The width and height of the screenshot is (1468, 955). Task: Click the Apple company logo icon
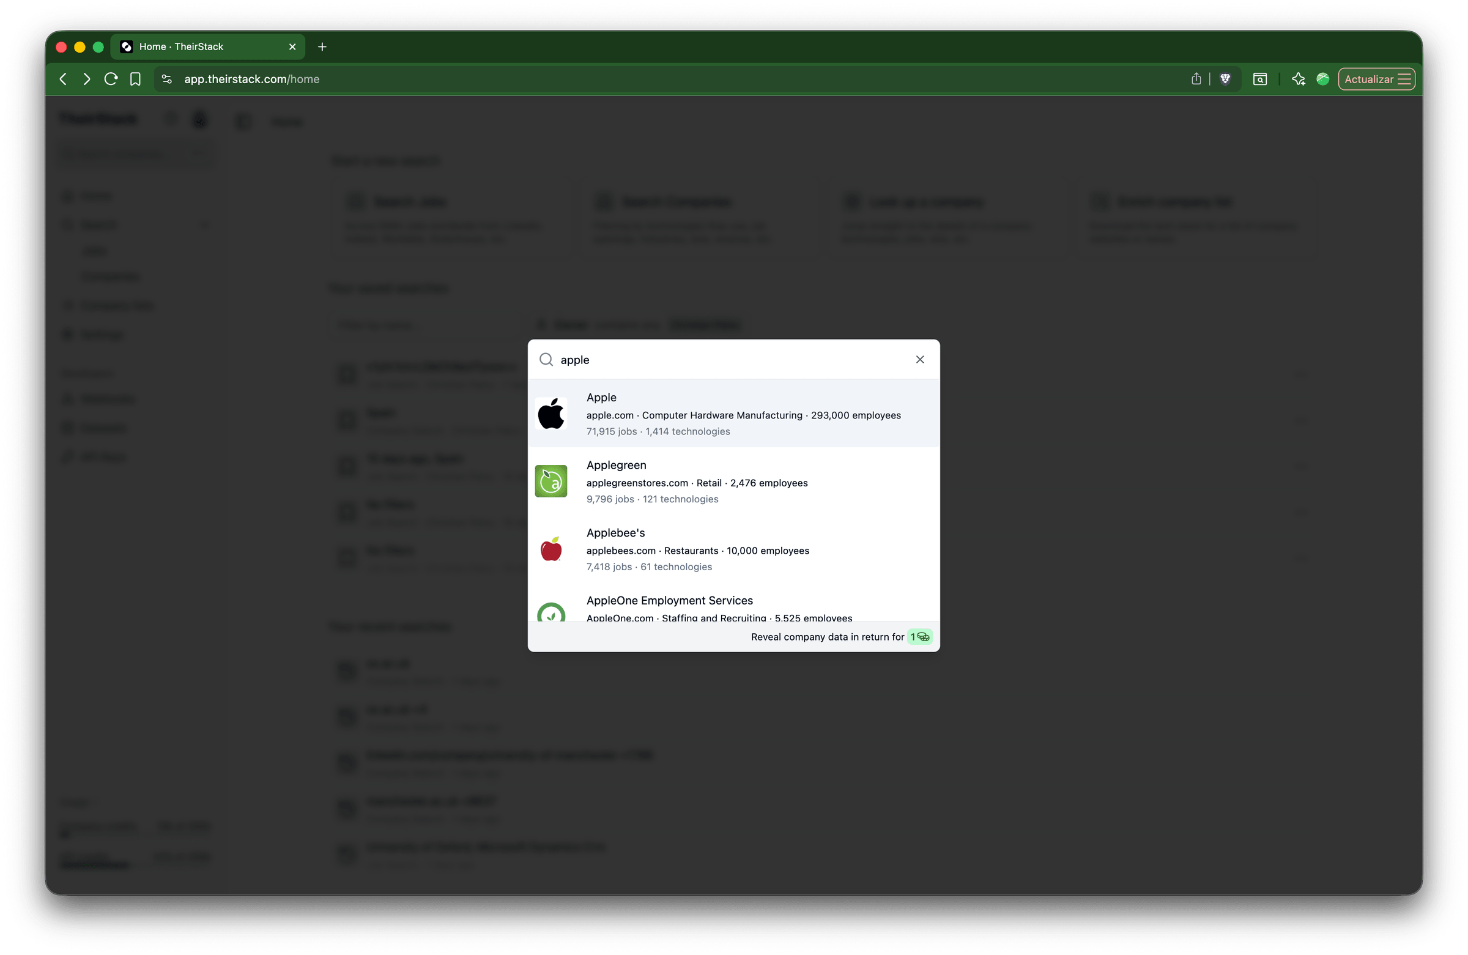coord(551,414)
